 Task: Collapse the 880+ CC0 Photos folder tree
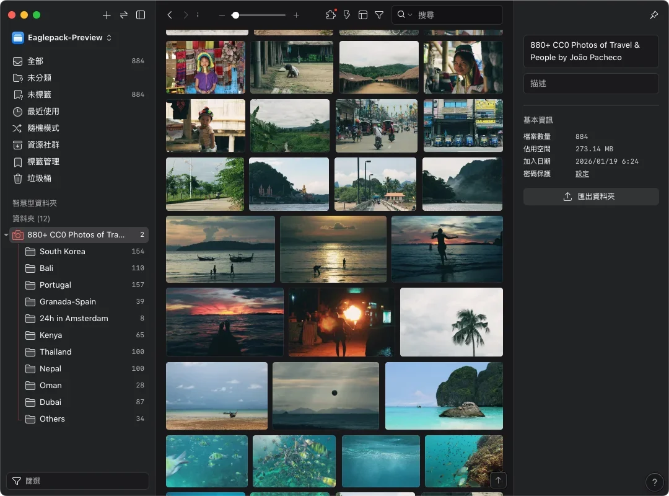(x=6, y=235)
